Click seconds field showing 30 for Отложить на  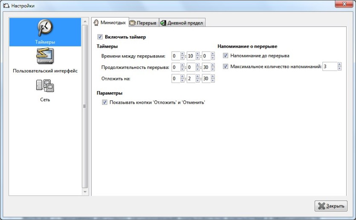tap(206, 79)
